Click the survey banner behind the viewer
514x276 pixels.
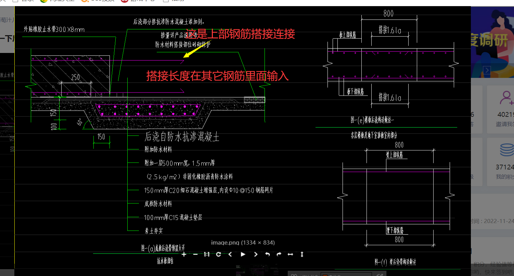(x=492, y=42)
